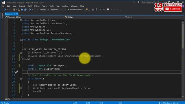Click the TextInput field name on line 15
The image size is (185, 104).
(58, 66)
